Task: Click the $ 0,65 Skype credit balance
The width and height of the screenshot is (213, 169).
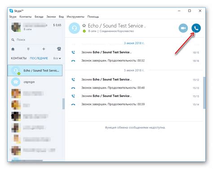Action: (57, 25)
